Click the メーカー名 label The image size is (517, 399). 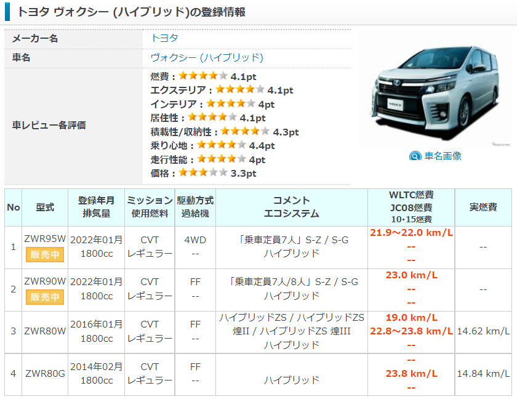pyautogui.click(x=35, y=39)
